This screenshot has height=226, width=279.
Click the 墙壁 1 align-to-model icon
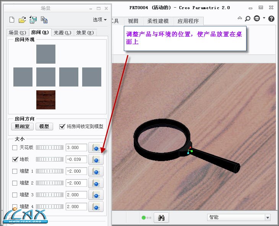96,171
